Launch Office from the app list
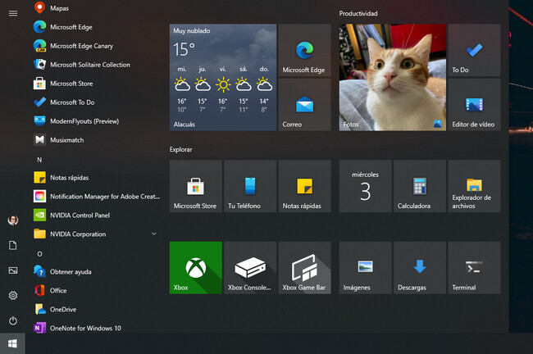 (x=95, y=290)
